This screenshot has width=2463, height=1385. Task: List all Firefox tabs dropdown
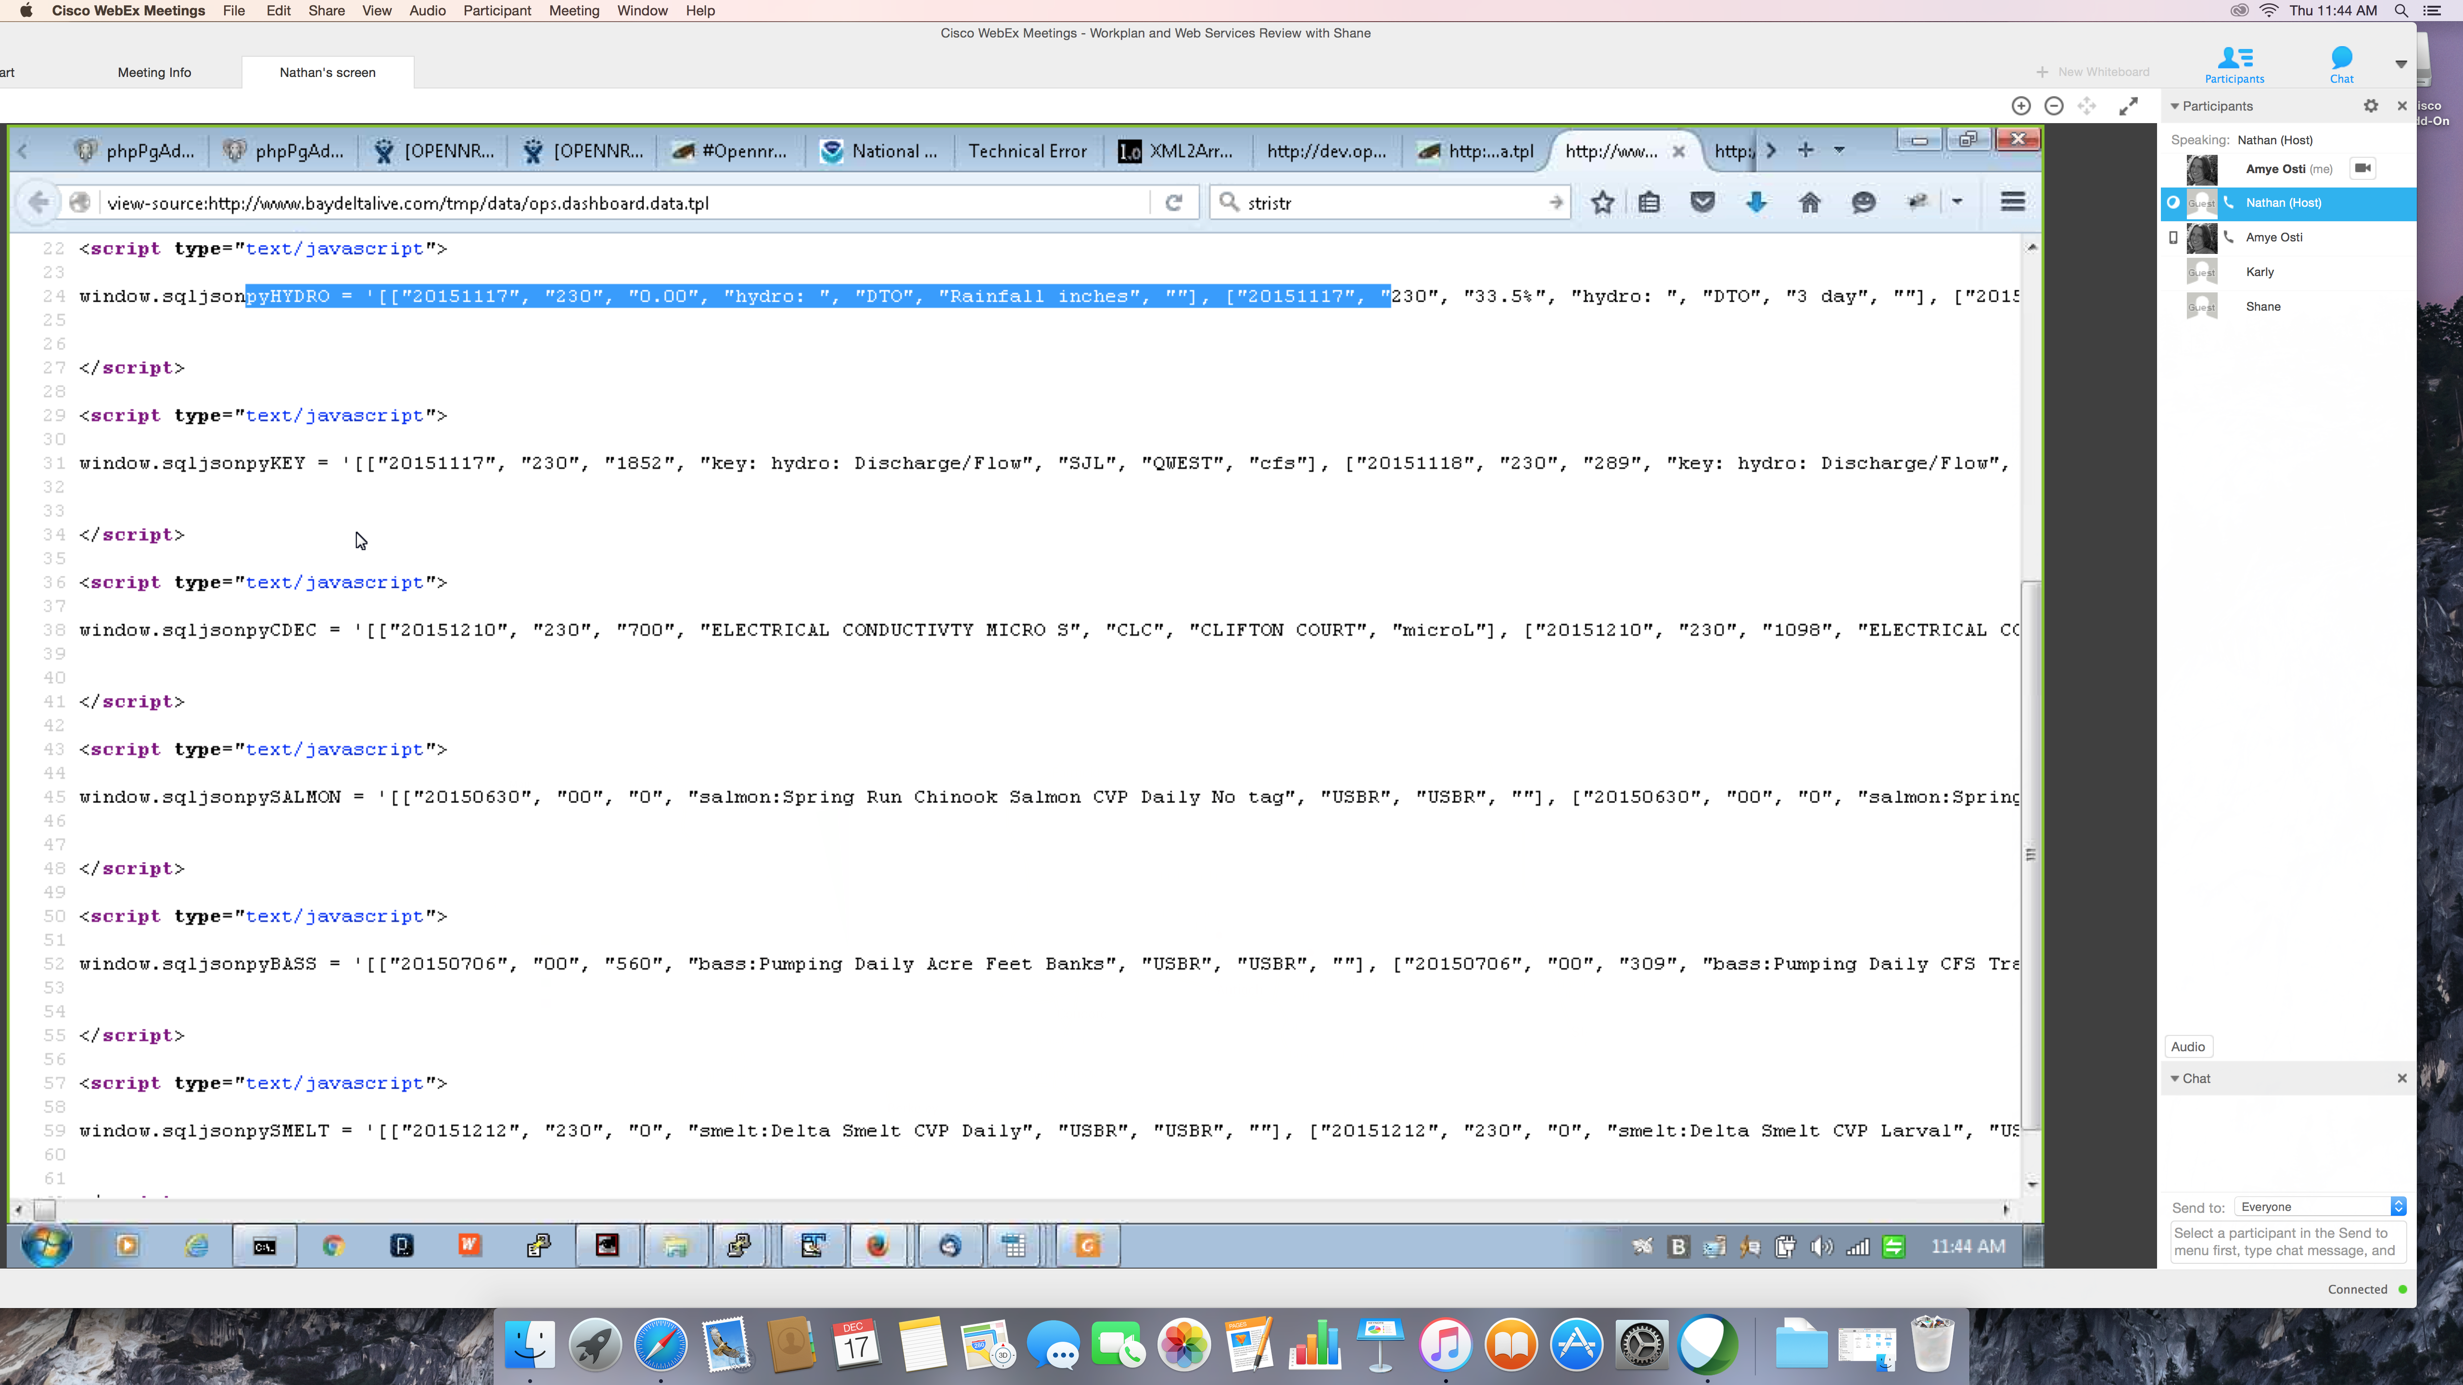pyautogui.click(x=1840, y=150)
